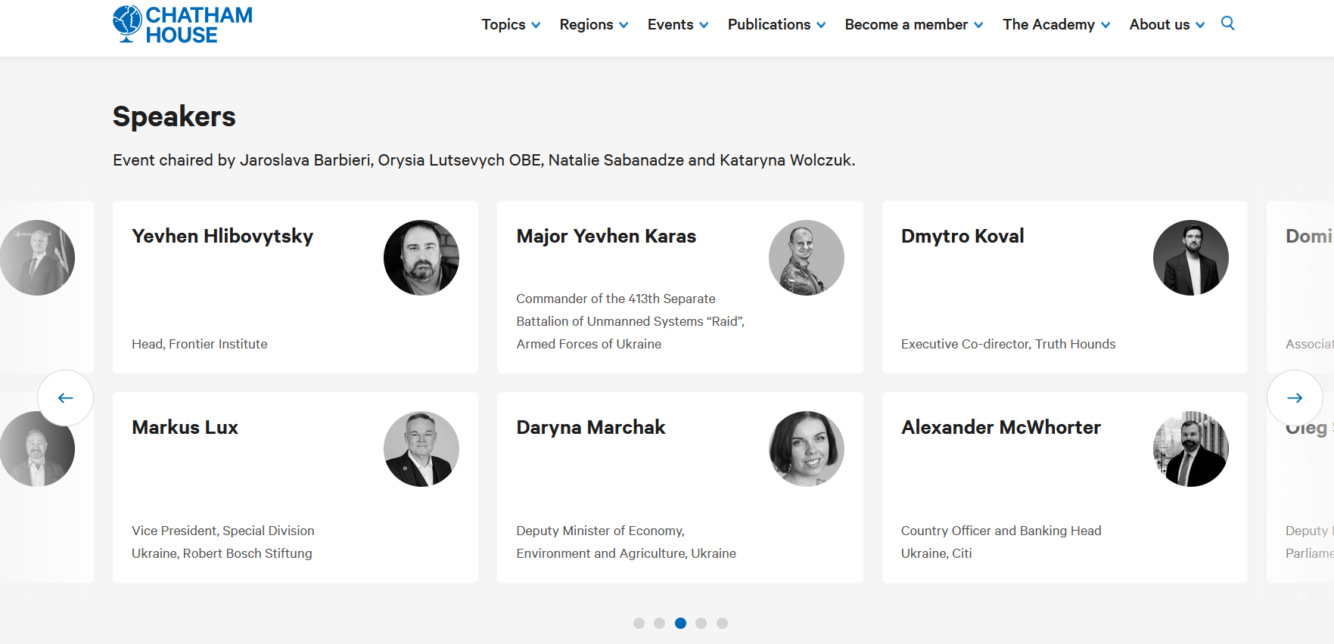Open the About us menu
Image resolution: width=1334 pixels, height=644 pixels.
1166,25
